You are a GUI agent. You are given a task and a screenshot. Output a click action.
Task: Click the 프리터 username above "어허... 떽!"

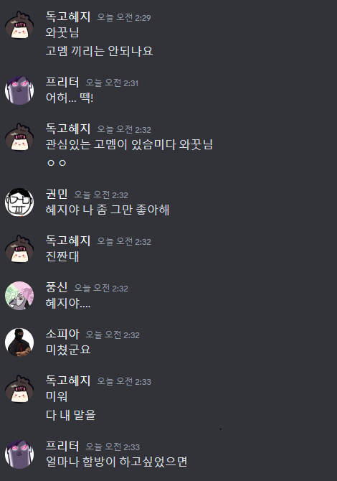[62, 83]
